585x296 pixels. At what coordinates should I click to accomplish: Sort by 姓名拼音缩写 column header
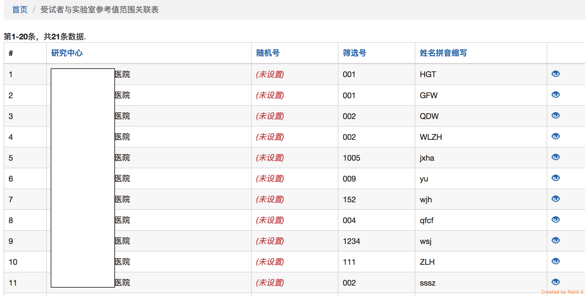click(x=443, y=53)
